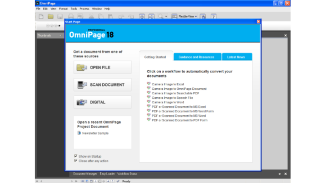Click the float icon on the bottom panel

280,174
